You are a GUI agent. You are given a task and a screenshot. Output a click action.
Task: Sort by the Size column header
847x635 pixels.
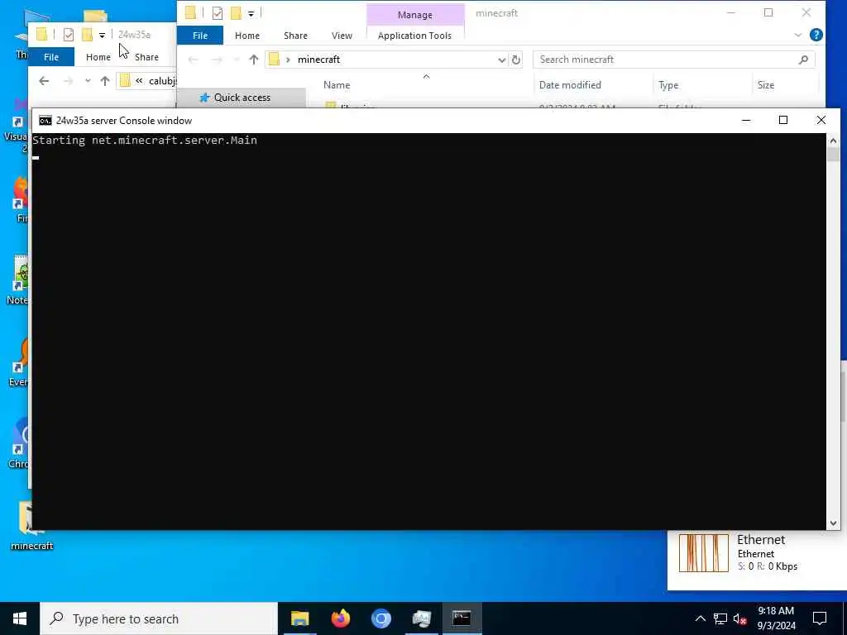[x=765, y=85]
